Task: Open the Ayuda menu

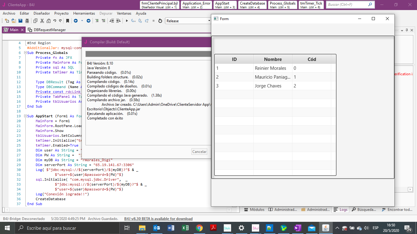Action: [x=141, y=13]
